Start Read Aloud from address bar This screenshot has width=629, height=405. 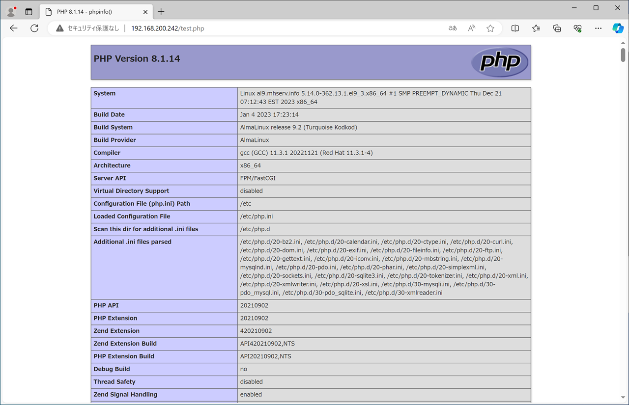(x=472, y=28)
